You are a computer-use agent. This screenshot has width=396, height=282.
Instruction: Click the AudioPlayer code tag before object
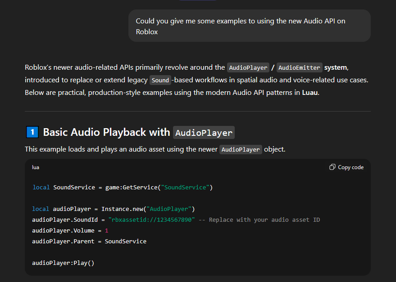[241, 150]
